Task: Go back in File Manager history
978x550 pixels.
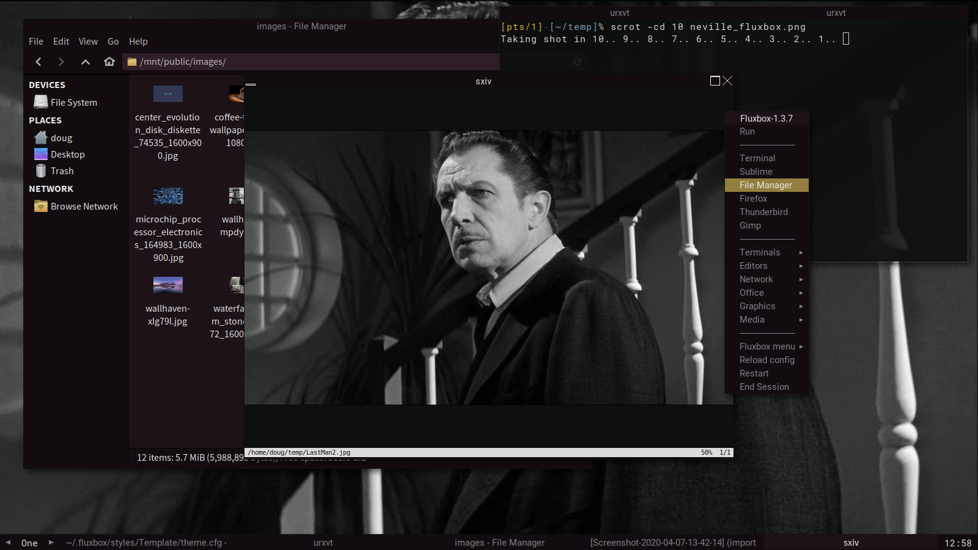Action: (39, 62)
